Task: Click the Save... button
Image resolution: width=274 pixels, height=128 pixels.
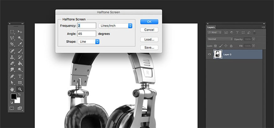Action: pyautogui.click(x=149, y=48)
